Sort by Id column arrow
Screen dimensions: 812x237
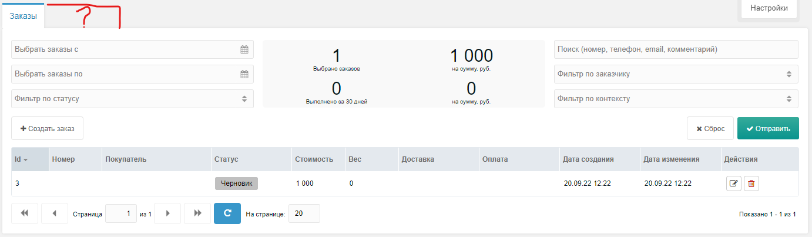coord(26,160)
